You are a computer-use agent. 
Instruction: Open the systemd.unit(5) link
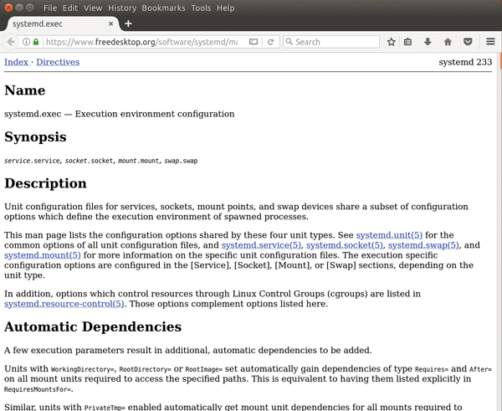point(389,235)
